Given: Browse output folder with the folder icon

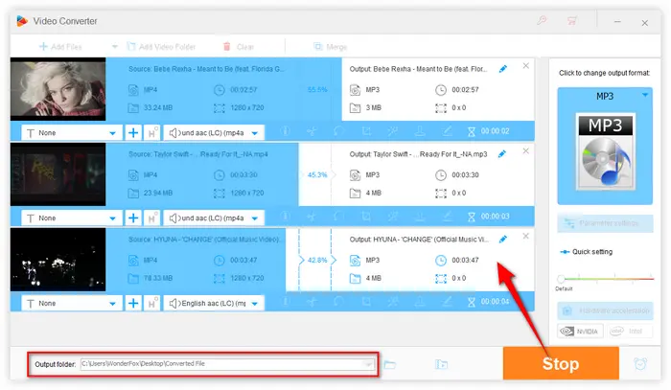Looking at the screenshot, I should click(389, 364).
